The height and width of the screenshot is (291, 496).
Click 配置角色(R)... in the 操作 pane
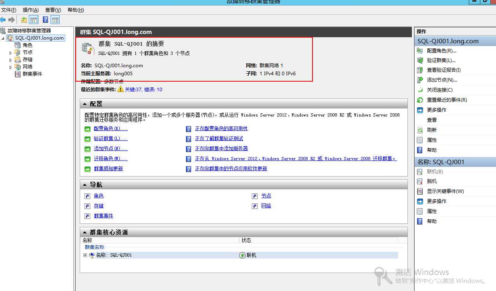(x=442, y=51)
